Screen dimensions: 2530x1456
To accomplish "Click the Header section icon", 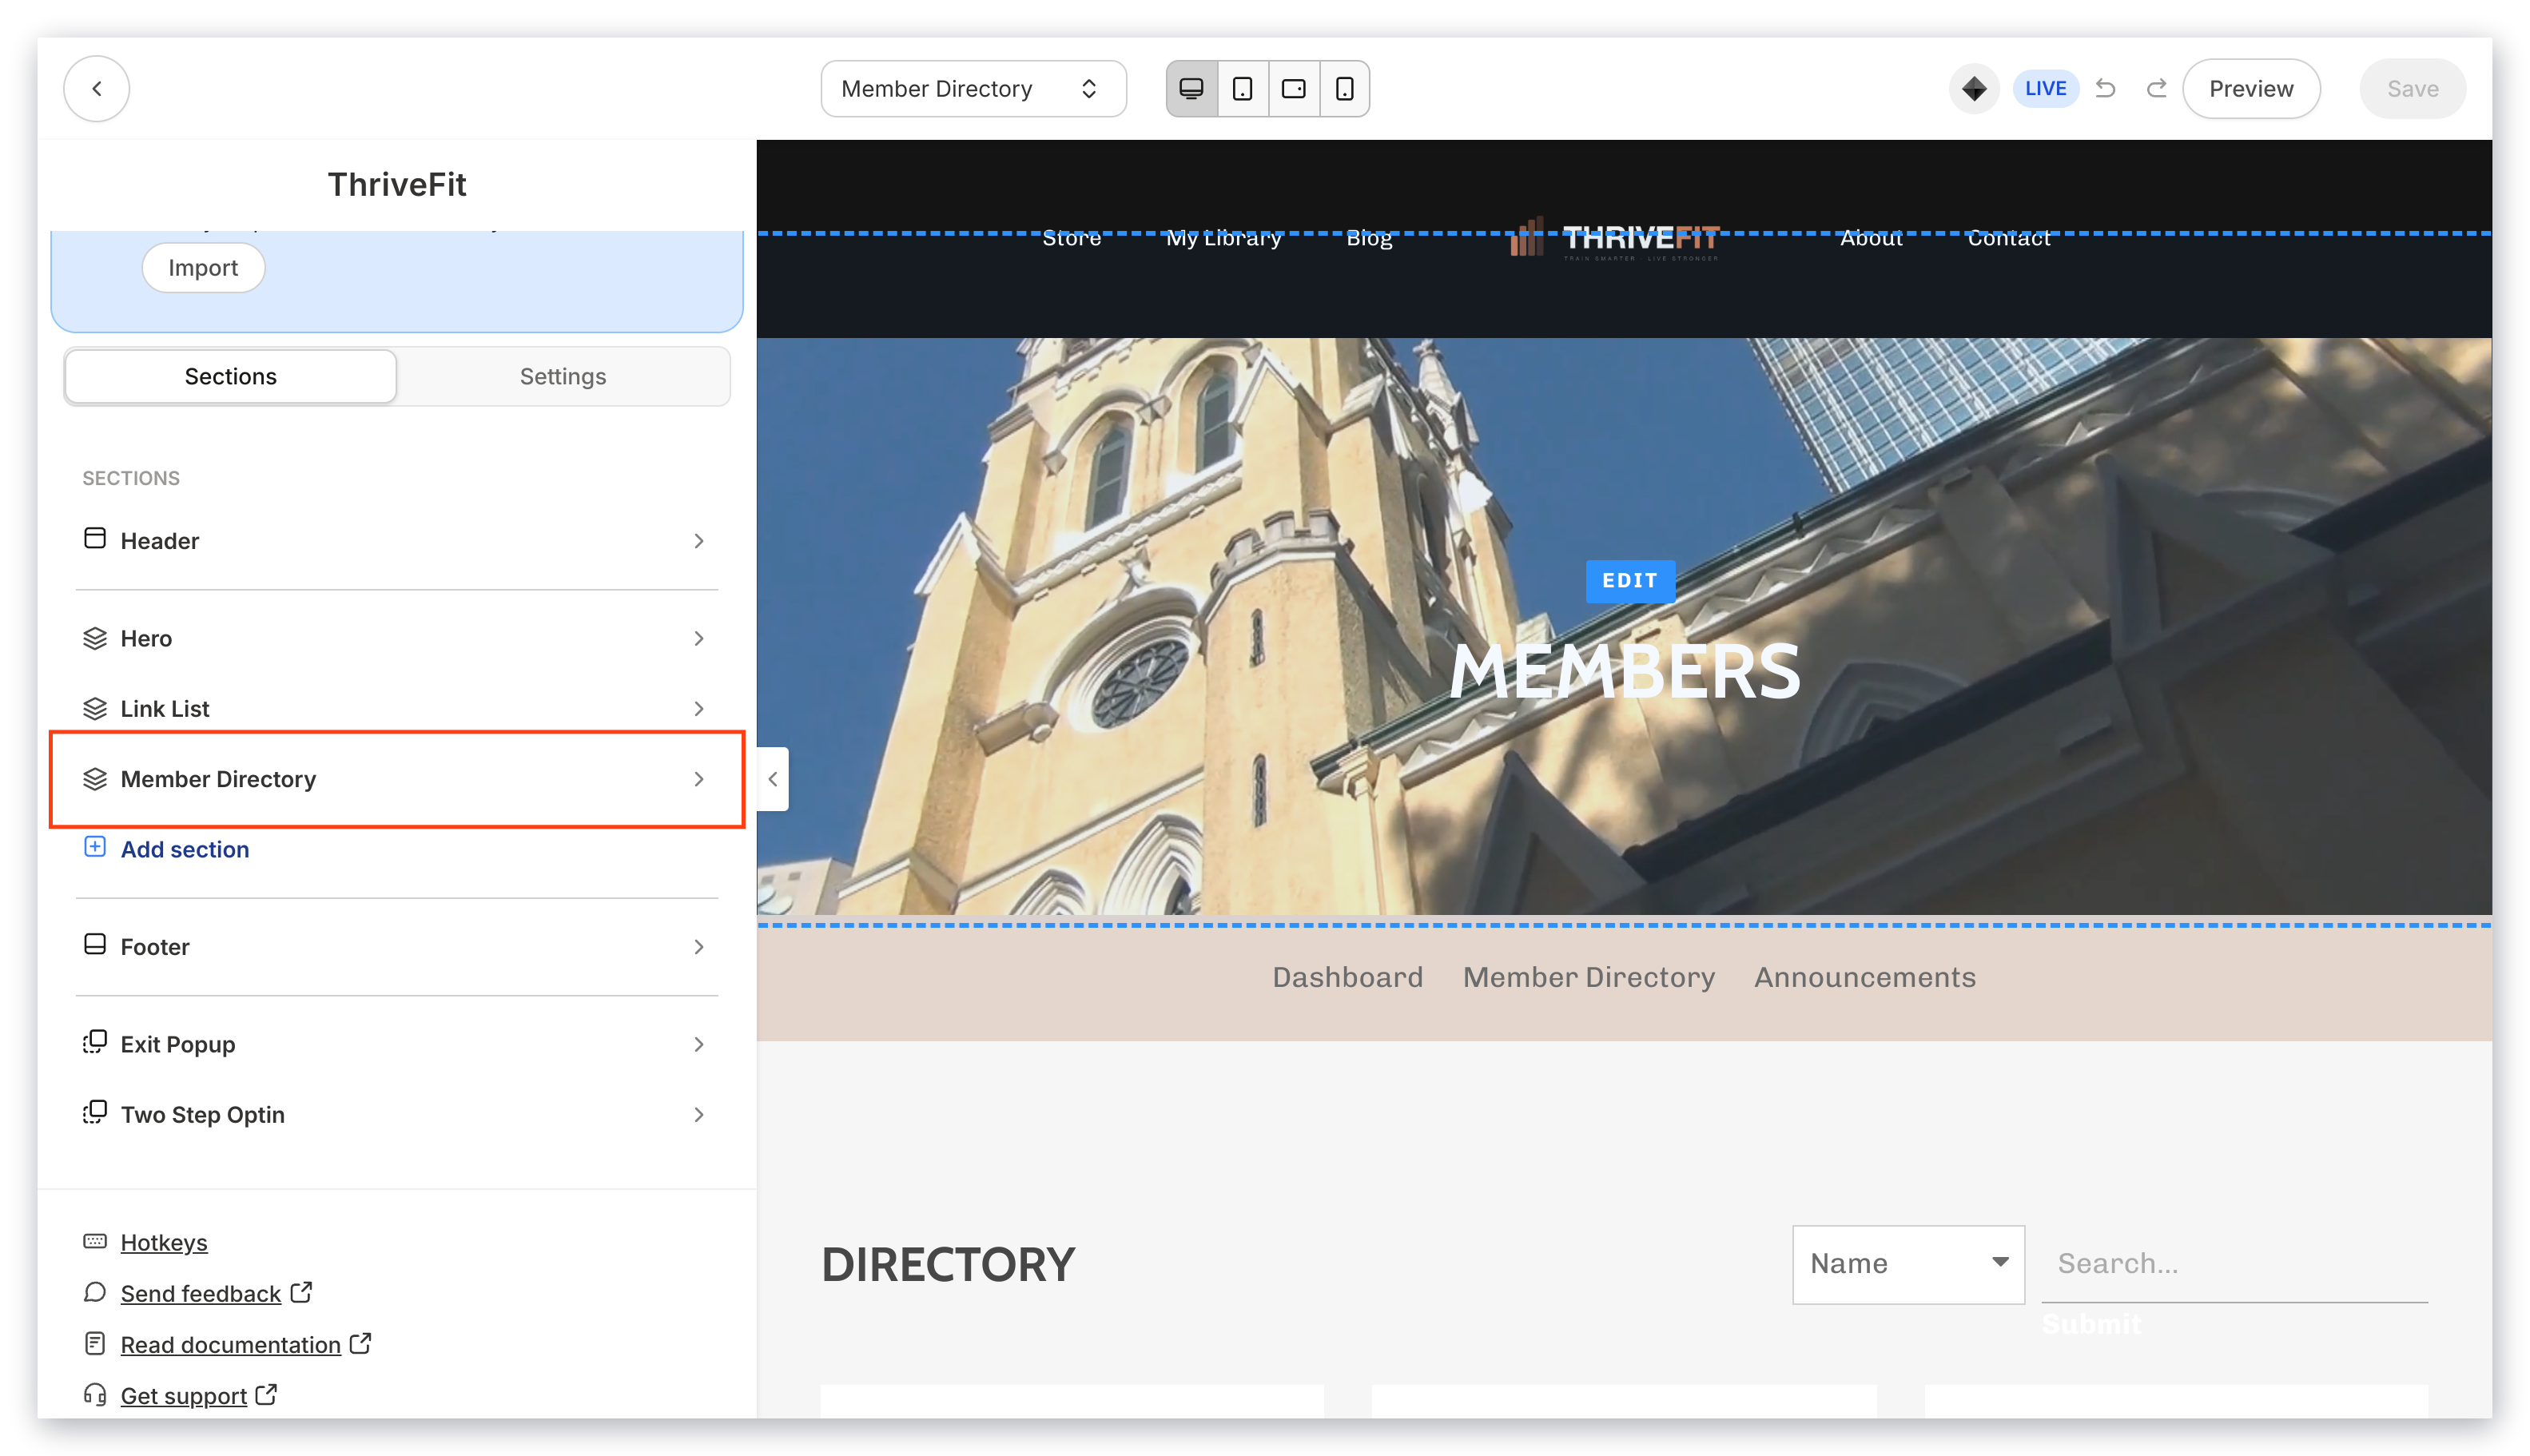I will [x=95, y=539].
